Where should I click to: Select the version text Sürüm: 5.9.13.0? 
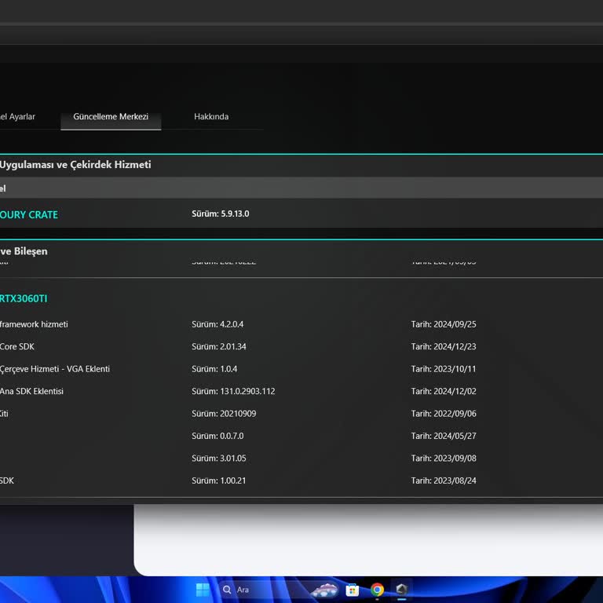(x=221, y=214)
